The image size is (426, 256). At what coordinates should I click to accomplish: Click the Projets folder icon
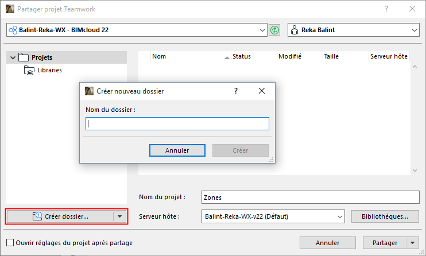(24, 57)
